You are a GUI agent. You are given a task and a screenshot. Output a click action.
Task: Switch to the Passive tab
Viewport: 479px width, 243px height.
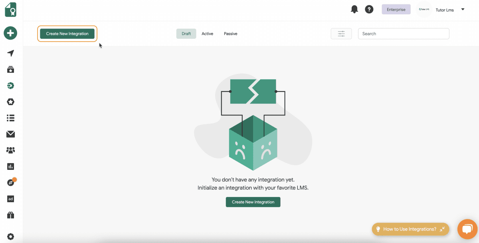click(x=230, y=34)
